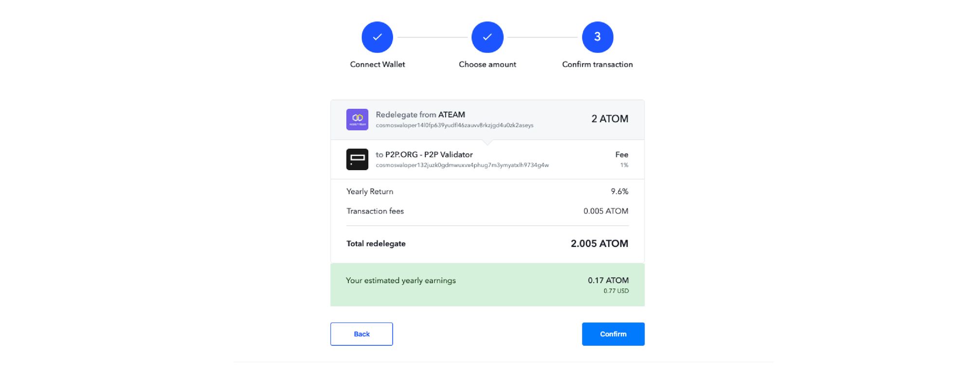Viewport: 973px width, 391px height.
Task: Click the Confirm transaction step label
Action: click(597, 64)
